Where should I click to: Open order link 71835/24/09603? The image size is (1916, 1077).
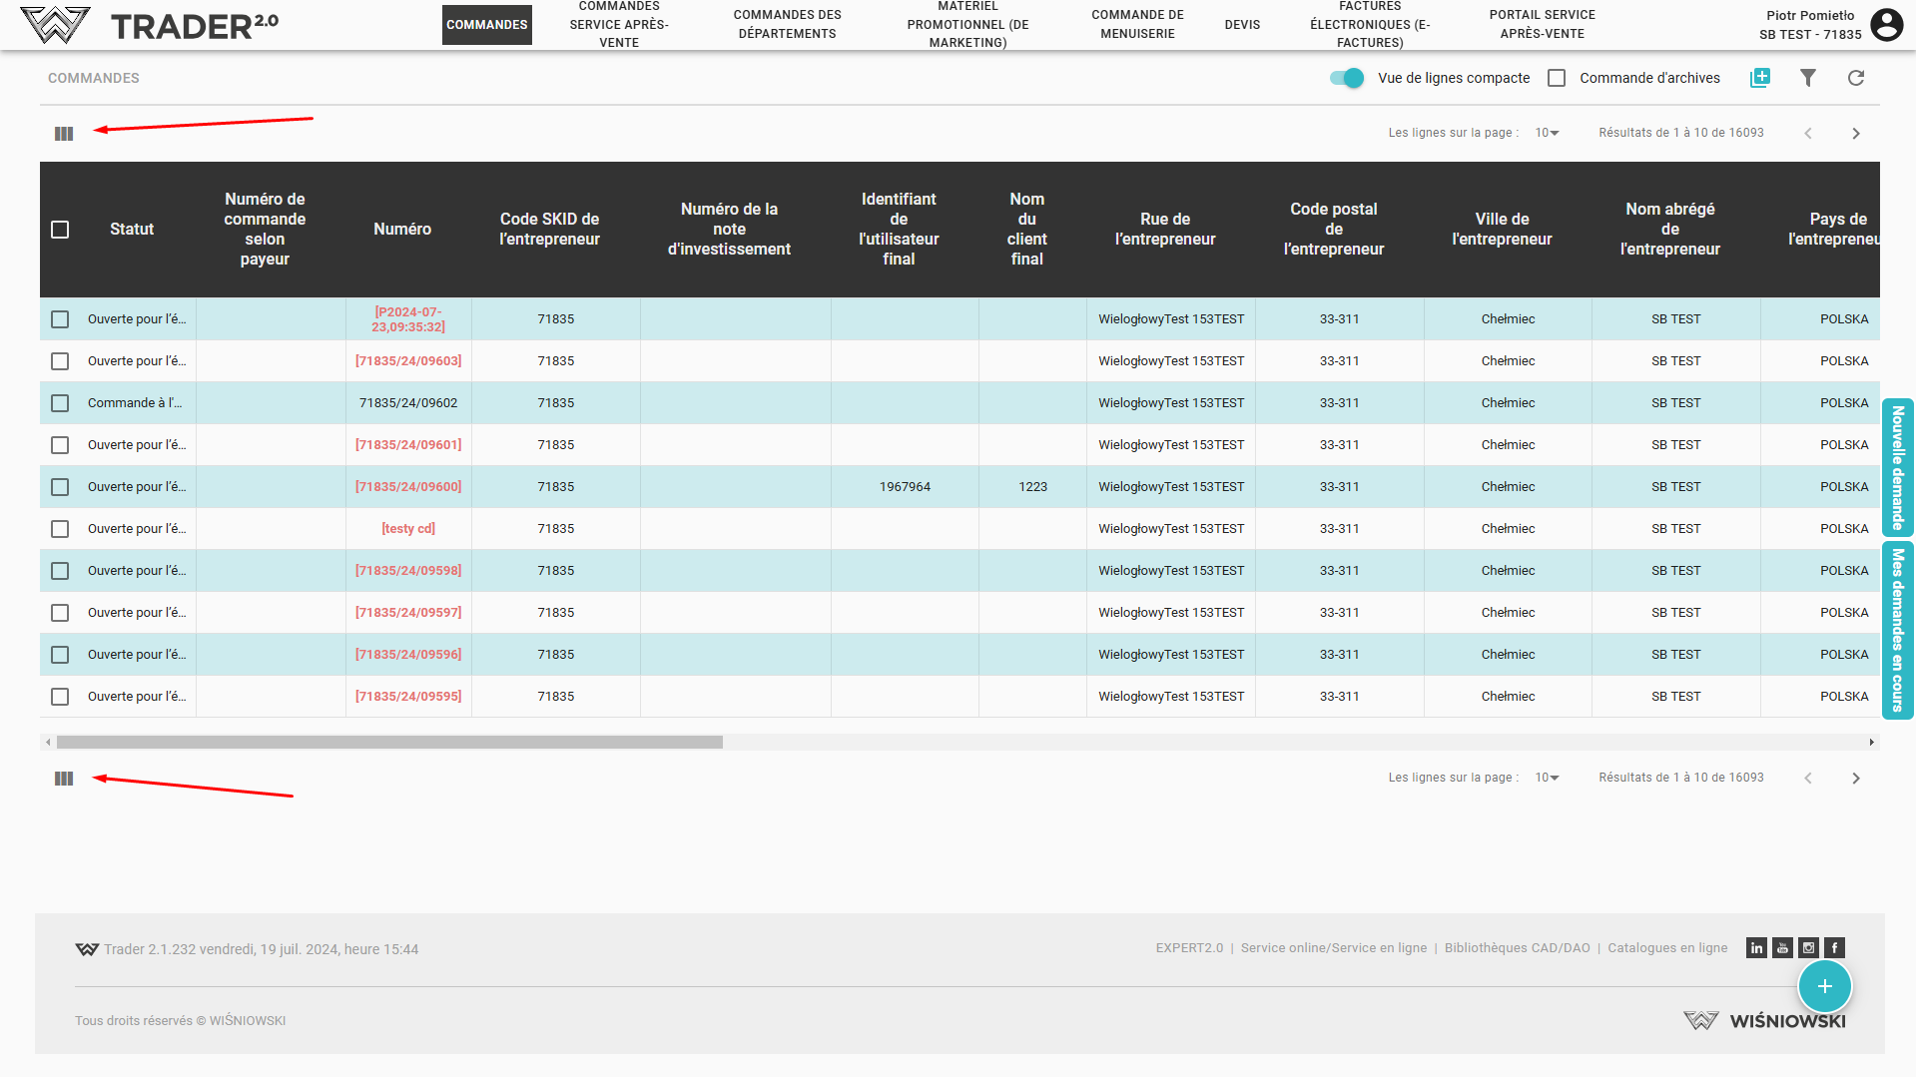pos(408,361)
